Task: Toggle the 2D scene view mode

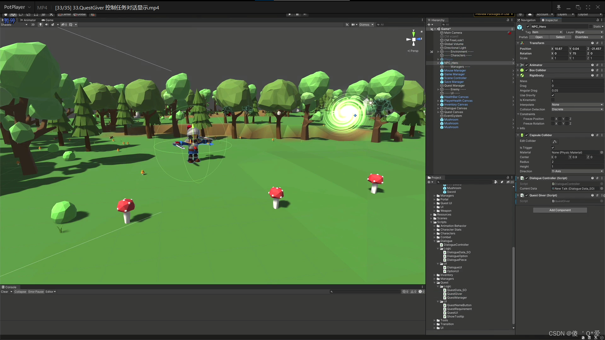Action: pos(33,25)
